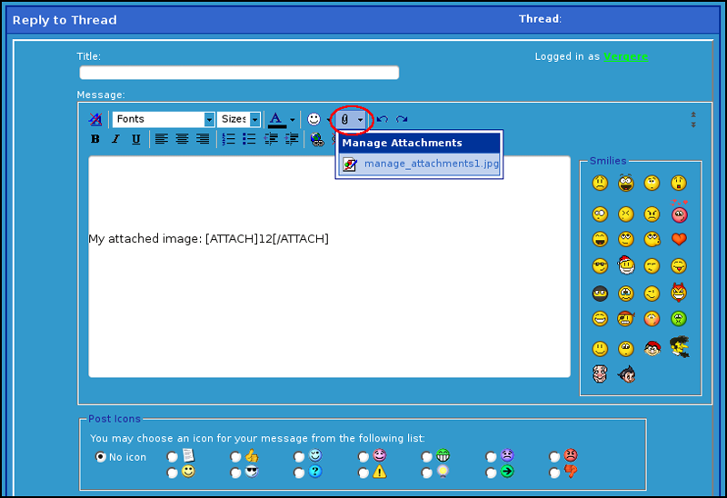Toggle underline formatting
Viewport: 727px width, 498px height.
pyautogui.click(x=135, y=139)
